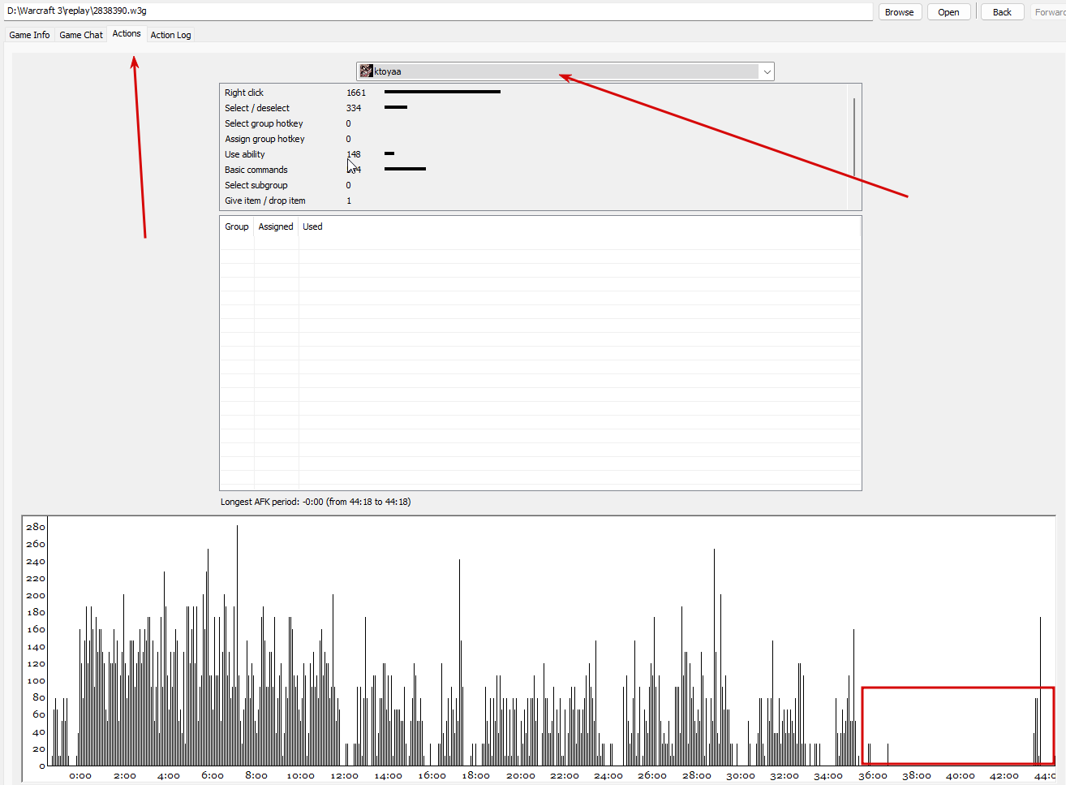The image size is (1066, 785).
Task: Click the Group column header
Action: point(237,226)
